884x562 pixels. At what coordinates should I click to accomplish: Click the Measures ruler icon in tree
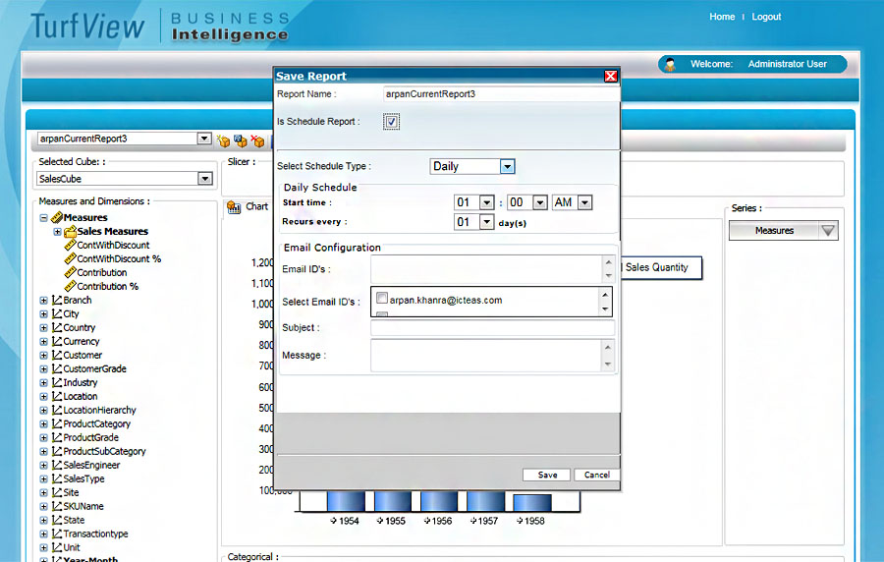pyautogui.click(x=56, y=217)
